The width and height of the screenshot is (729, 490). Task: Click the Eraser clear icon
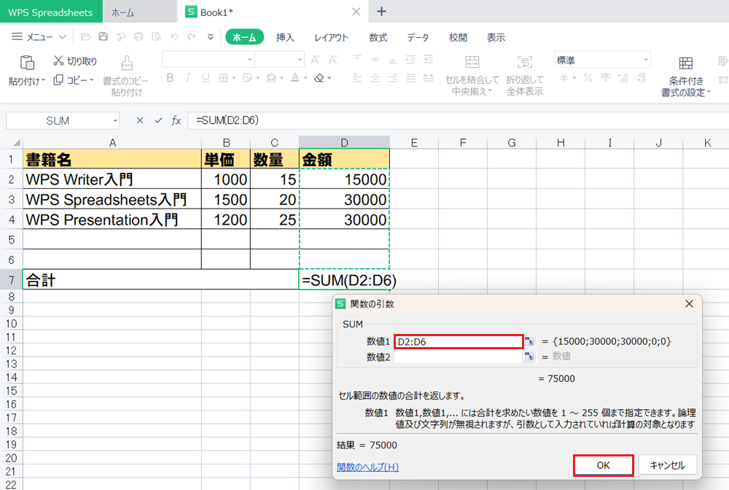pyautogui.click(x=319, y=78)
